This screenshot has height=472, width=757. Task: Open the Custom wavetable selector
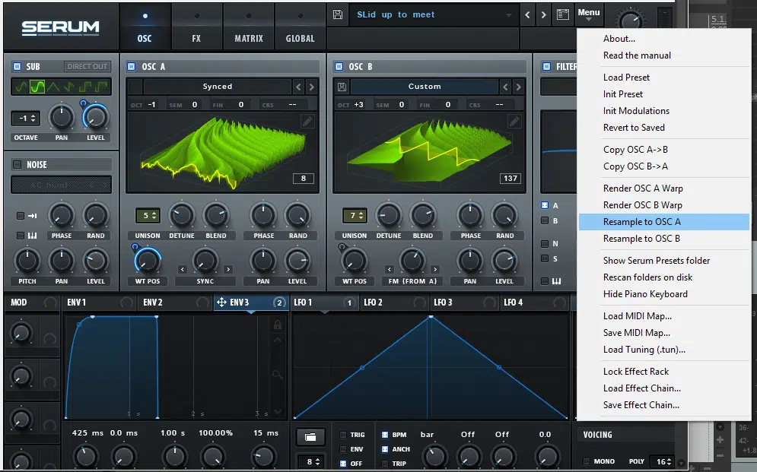425,87
